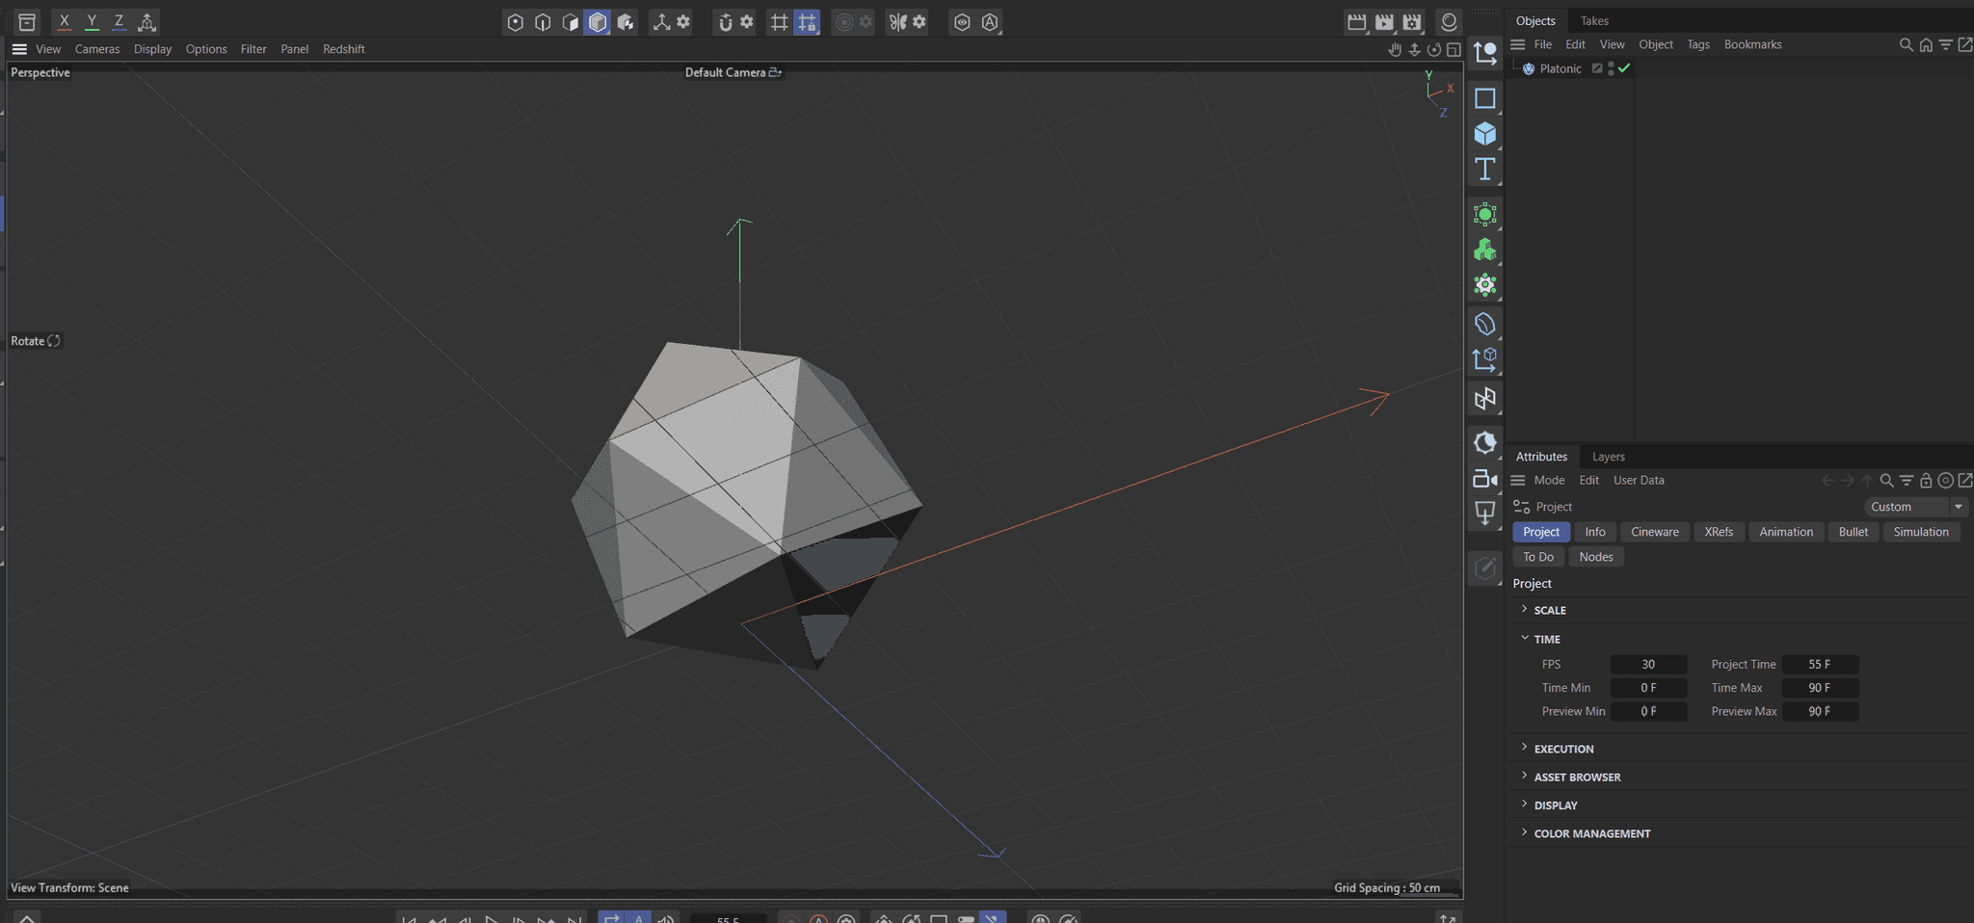Toggle the Y axis lock
The image size is (1974, 923).
point(92,21)
